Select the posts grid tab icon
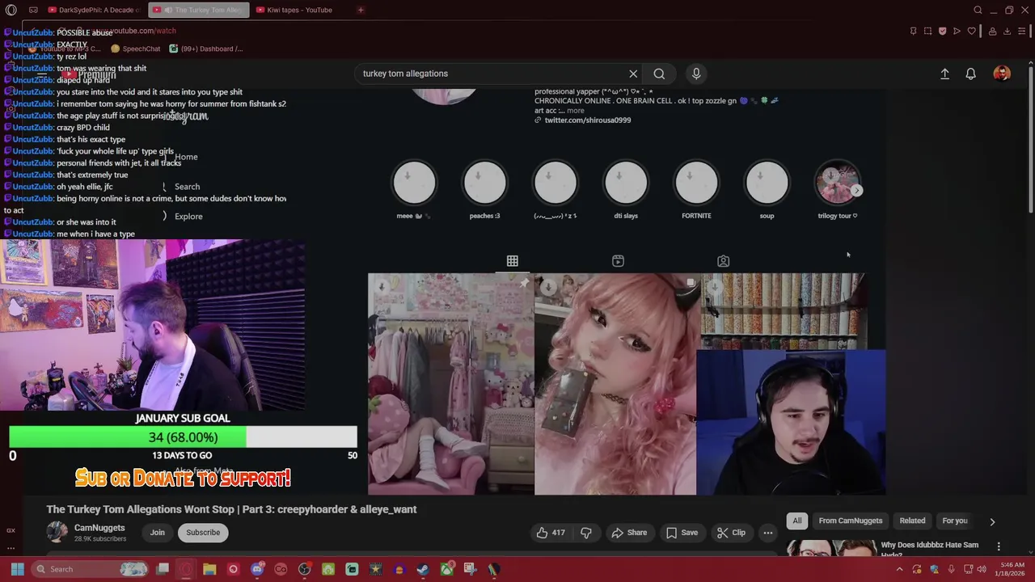 pyautogui.click(x=513, y=261)
